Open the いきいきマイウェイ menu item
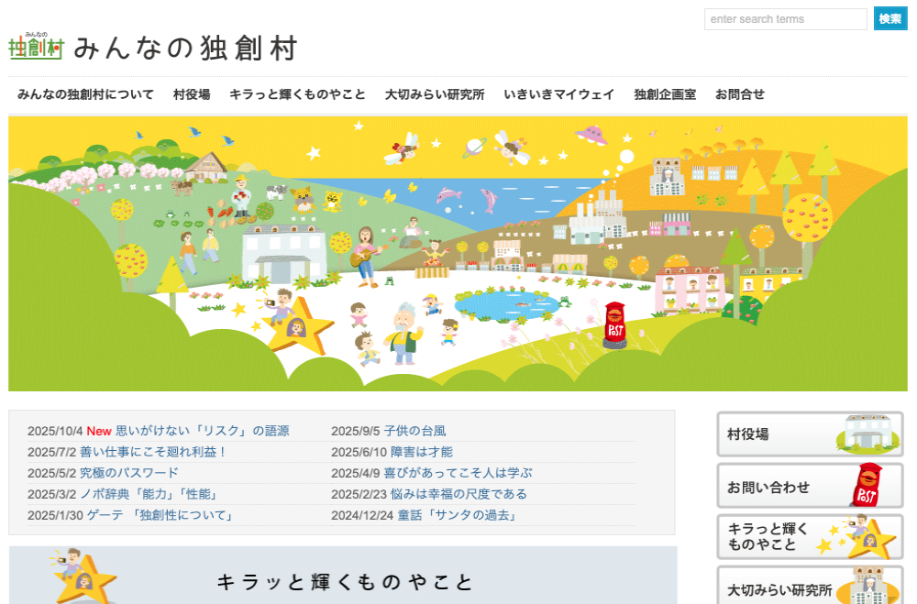The image size is (917, 604). click(x=560, y=94)
